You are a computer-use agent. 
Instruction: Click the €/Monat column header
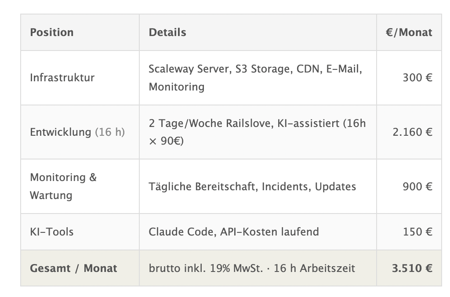[x=409, y=33]
